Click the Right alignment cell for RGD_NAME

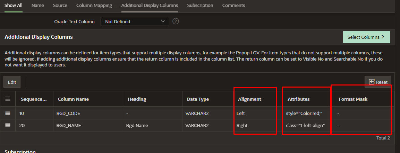click(242, 125)
